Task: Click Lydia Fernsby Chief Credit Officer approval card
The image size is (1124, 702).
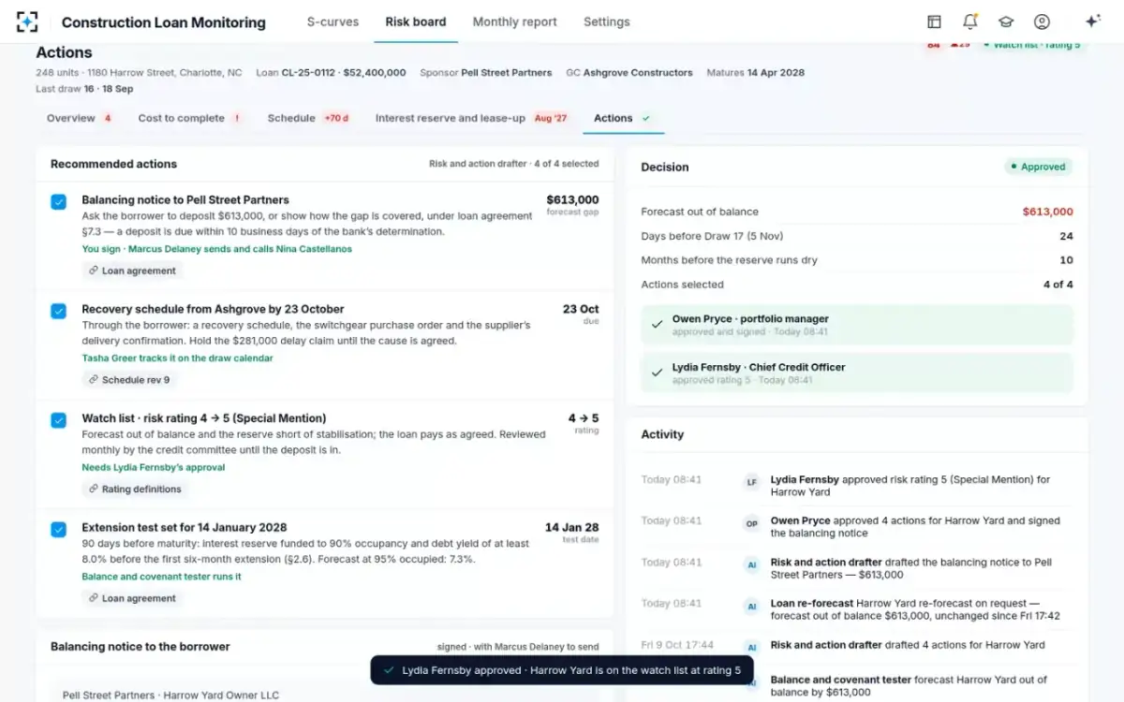Action: coord(857,373)
